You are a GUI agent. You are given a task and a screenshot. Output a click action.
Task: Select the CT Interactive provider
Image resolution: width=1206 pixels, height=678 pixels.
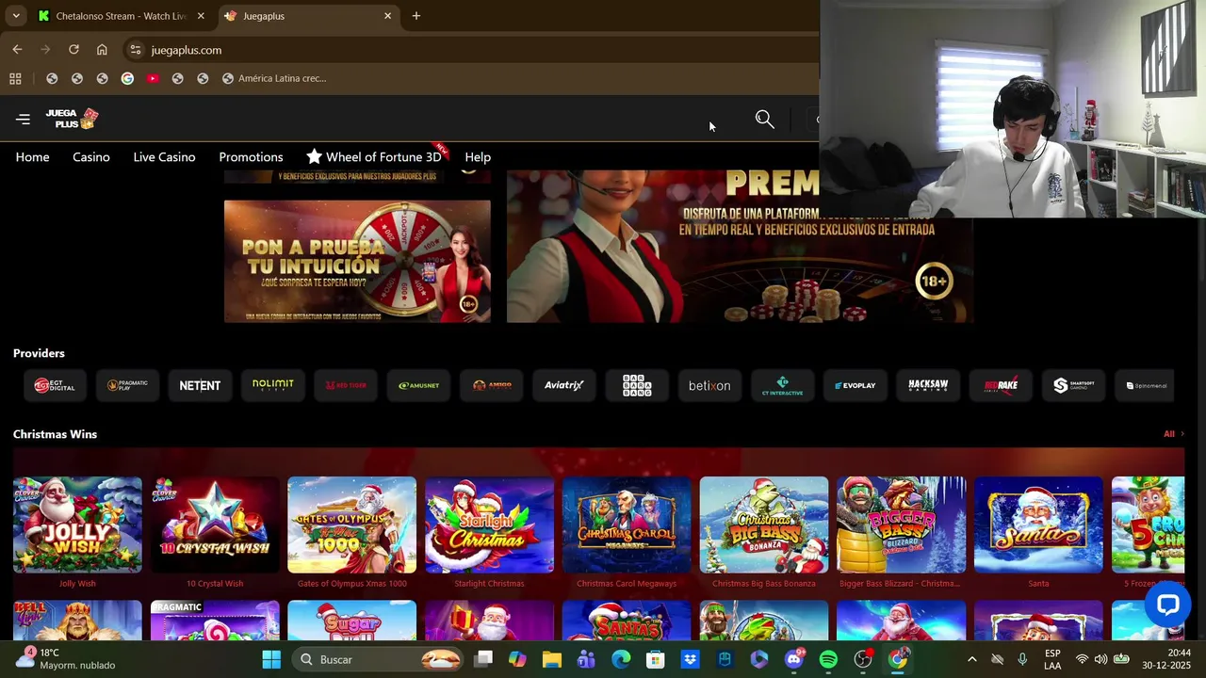(782, 385)
